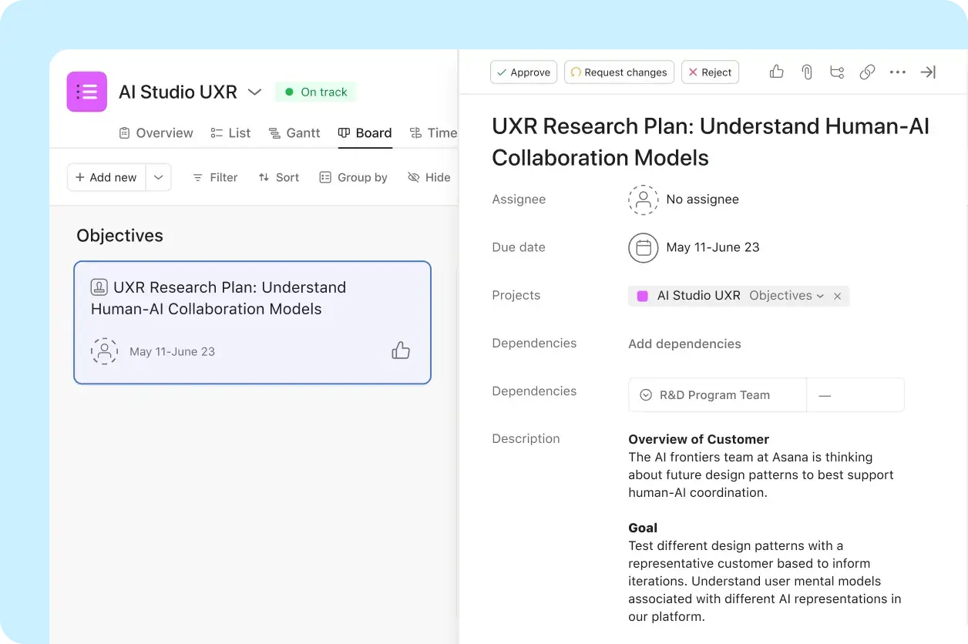Copy the task link with the chain icon
Screen dimensions: 968x644
coord(867,72)
